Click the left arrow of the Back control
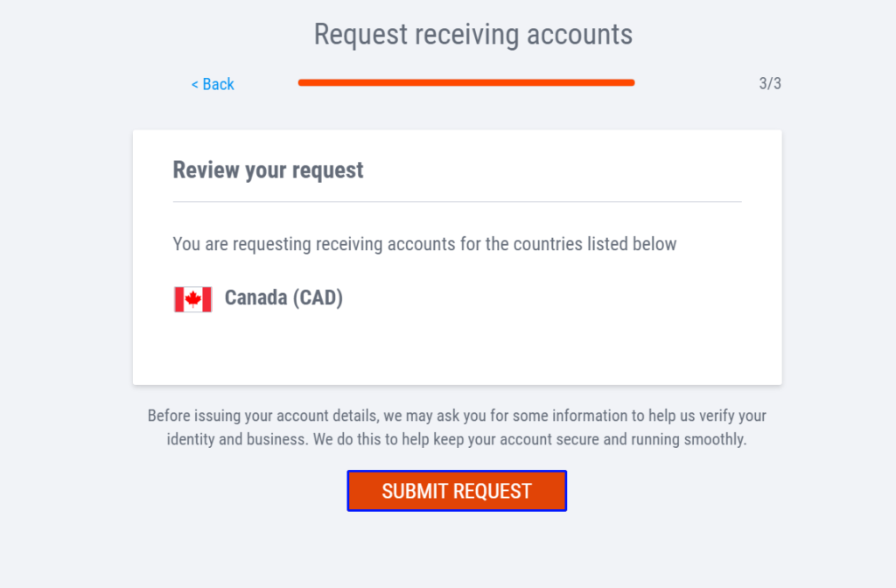 click(194, 84)
